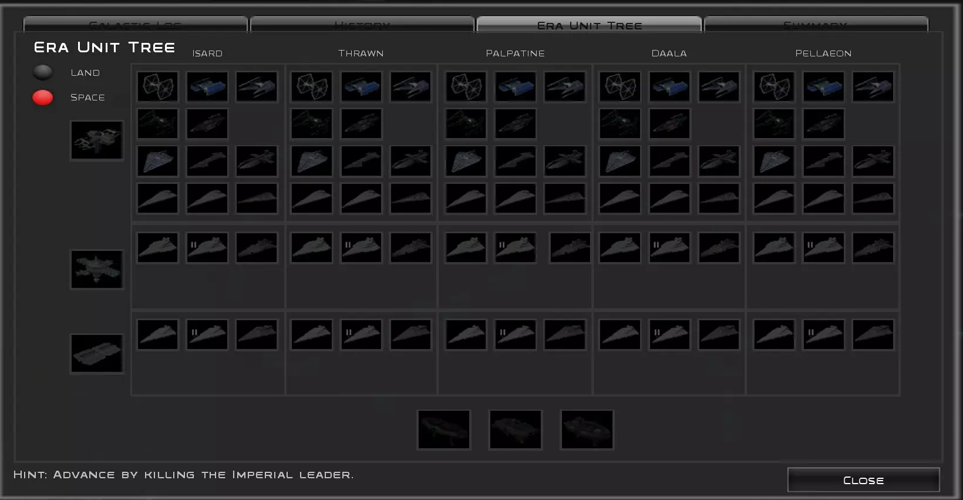Switch the unit tree to Land
Image resolution: width=963 pixels, height=500 pixels.
coord(43,72)
